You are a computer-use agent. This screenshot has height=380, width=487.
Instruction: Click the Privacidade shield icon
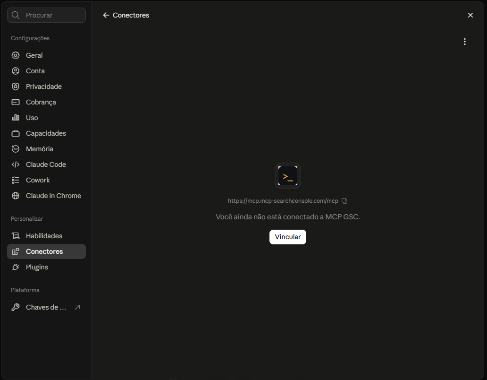tap(16, 86)
